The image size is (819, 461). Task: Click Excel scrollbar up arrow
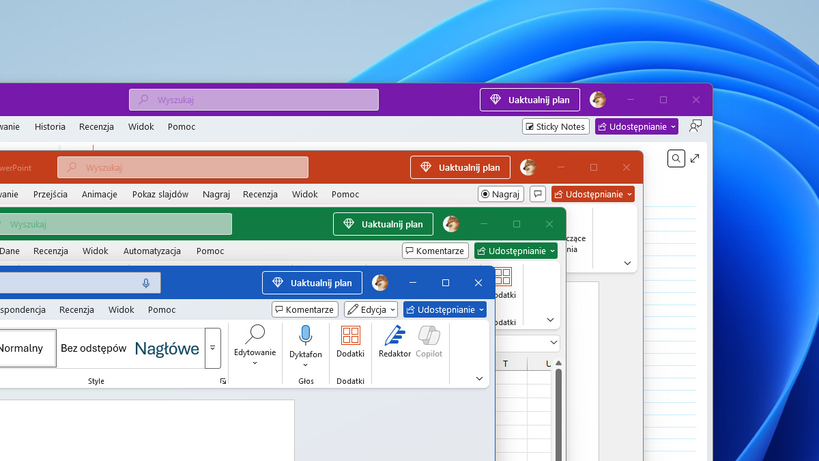pos(558,363)
